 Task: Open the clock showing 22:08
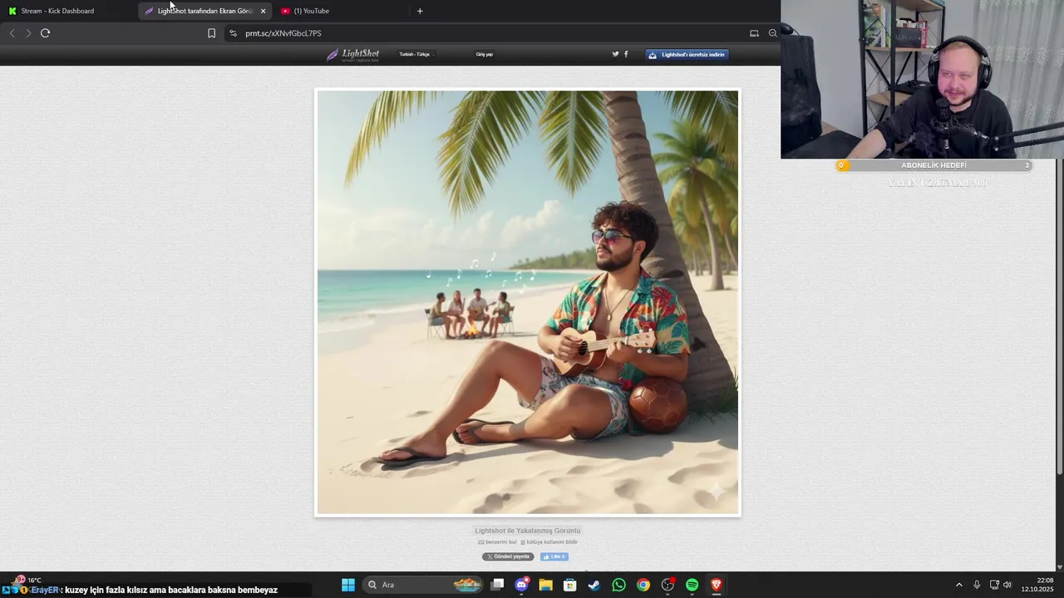[x=1037, y=585]
